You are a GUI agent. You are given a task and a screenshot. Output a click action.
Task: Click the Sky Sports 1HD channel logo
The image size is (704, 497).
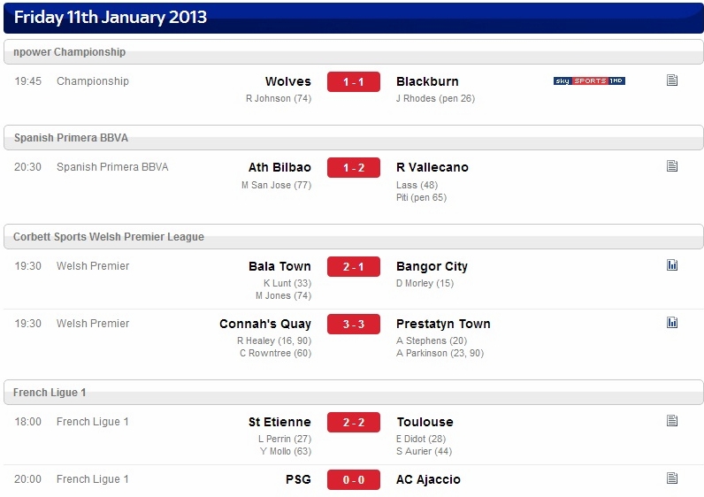tap(589, 80)
